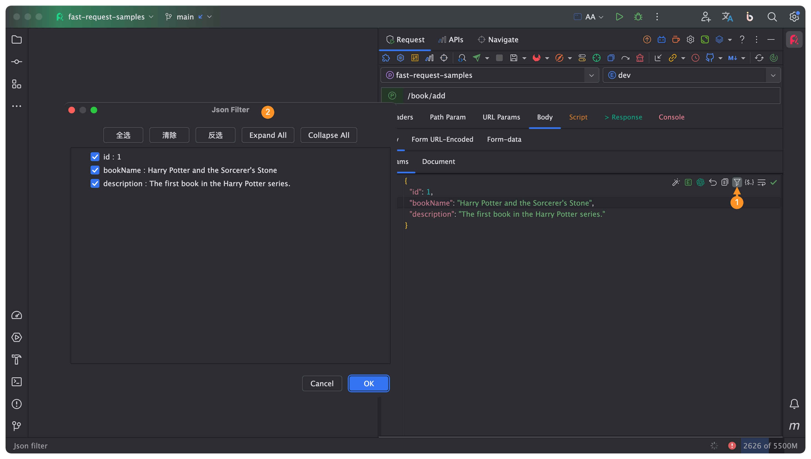Open the dev environment dropdown
The image size is (811, 459).
pos(774,75)
